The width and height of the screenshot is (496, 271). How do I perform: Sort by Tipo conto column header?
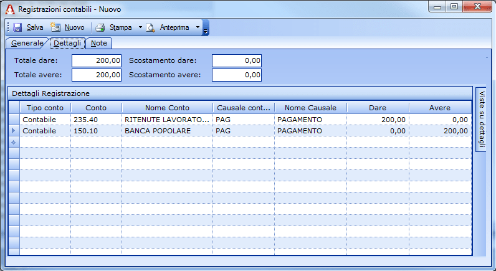click(x=45, y=108)
